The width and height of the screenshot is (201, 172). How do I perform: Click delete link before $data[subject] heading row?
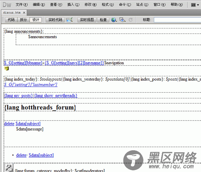click(x=9, y=124)
